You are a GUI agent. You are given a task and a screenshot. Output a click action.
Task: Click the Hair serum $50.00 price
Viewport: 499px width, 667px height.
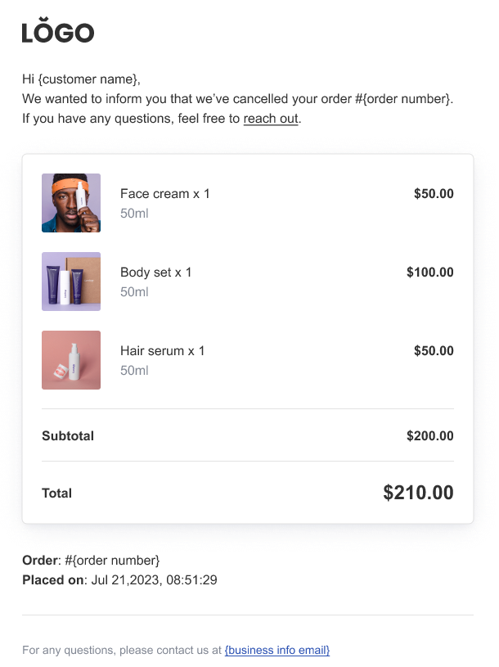(x=434, y=351)
